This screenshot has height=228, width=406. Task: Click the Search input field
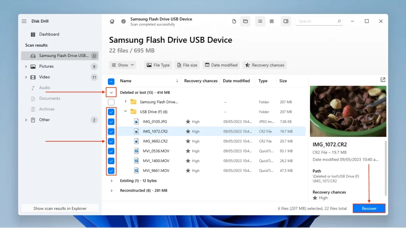click(x=317, y=21)
